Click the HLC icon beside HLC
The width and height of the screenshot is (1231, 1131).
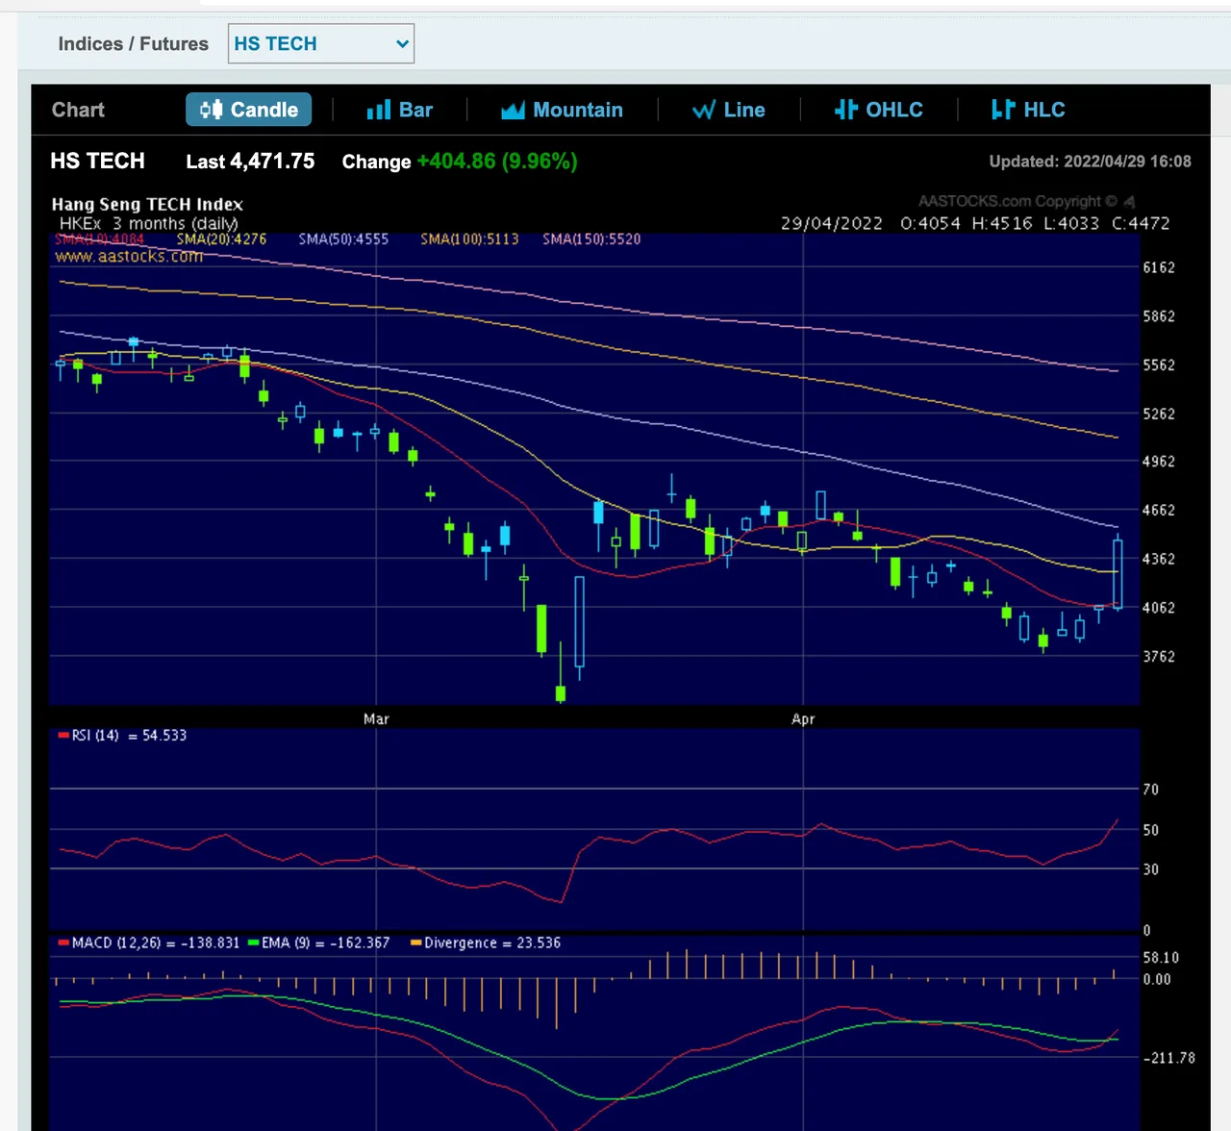1002,110
